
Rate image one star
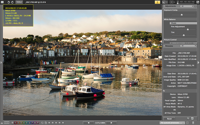tap(49, 123)
